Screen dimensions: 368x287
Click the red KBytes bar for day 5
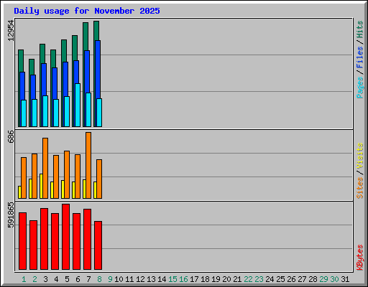point(65,237)
